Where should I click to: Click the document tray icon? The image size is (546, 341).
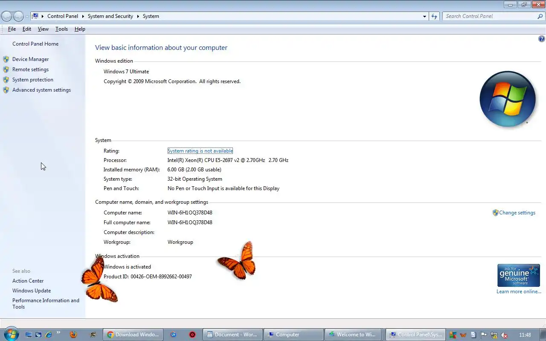pos(473,335)
